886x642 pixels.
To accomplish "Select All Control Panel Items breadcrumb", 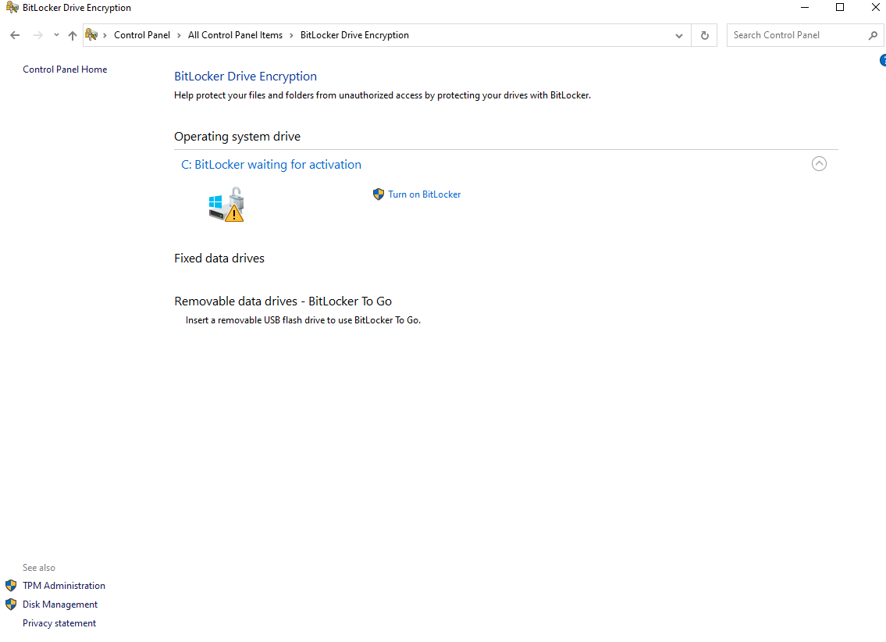I will [235, 35].
